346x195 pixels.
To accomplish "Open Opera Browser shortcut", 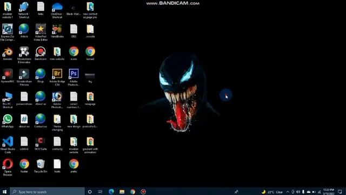I will click(8, 167).
